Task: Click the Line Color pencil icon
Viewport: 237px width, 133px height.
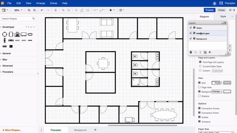Action: pyautogui.click(x=82, y=10)
